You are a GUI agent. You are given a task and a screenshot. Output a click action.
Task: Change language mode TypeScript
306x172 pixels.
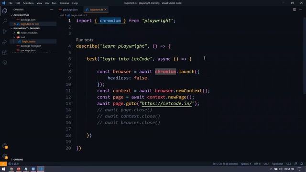277,164
